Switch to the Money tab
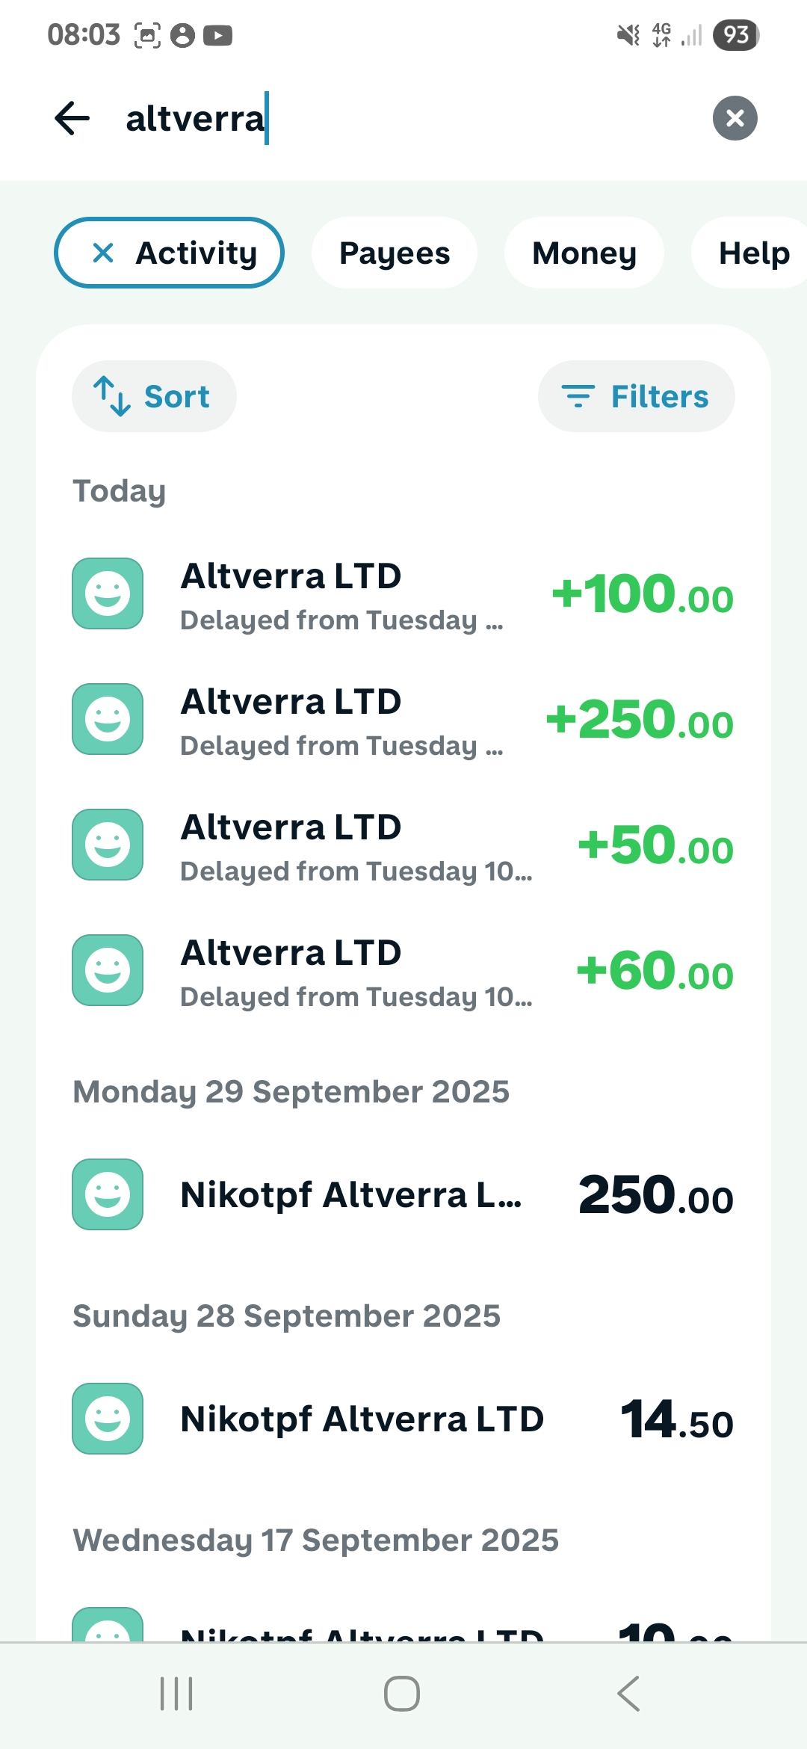Viewport: 807px width, 1749px height. (x=584, y=253)
